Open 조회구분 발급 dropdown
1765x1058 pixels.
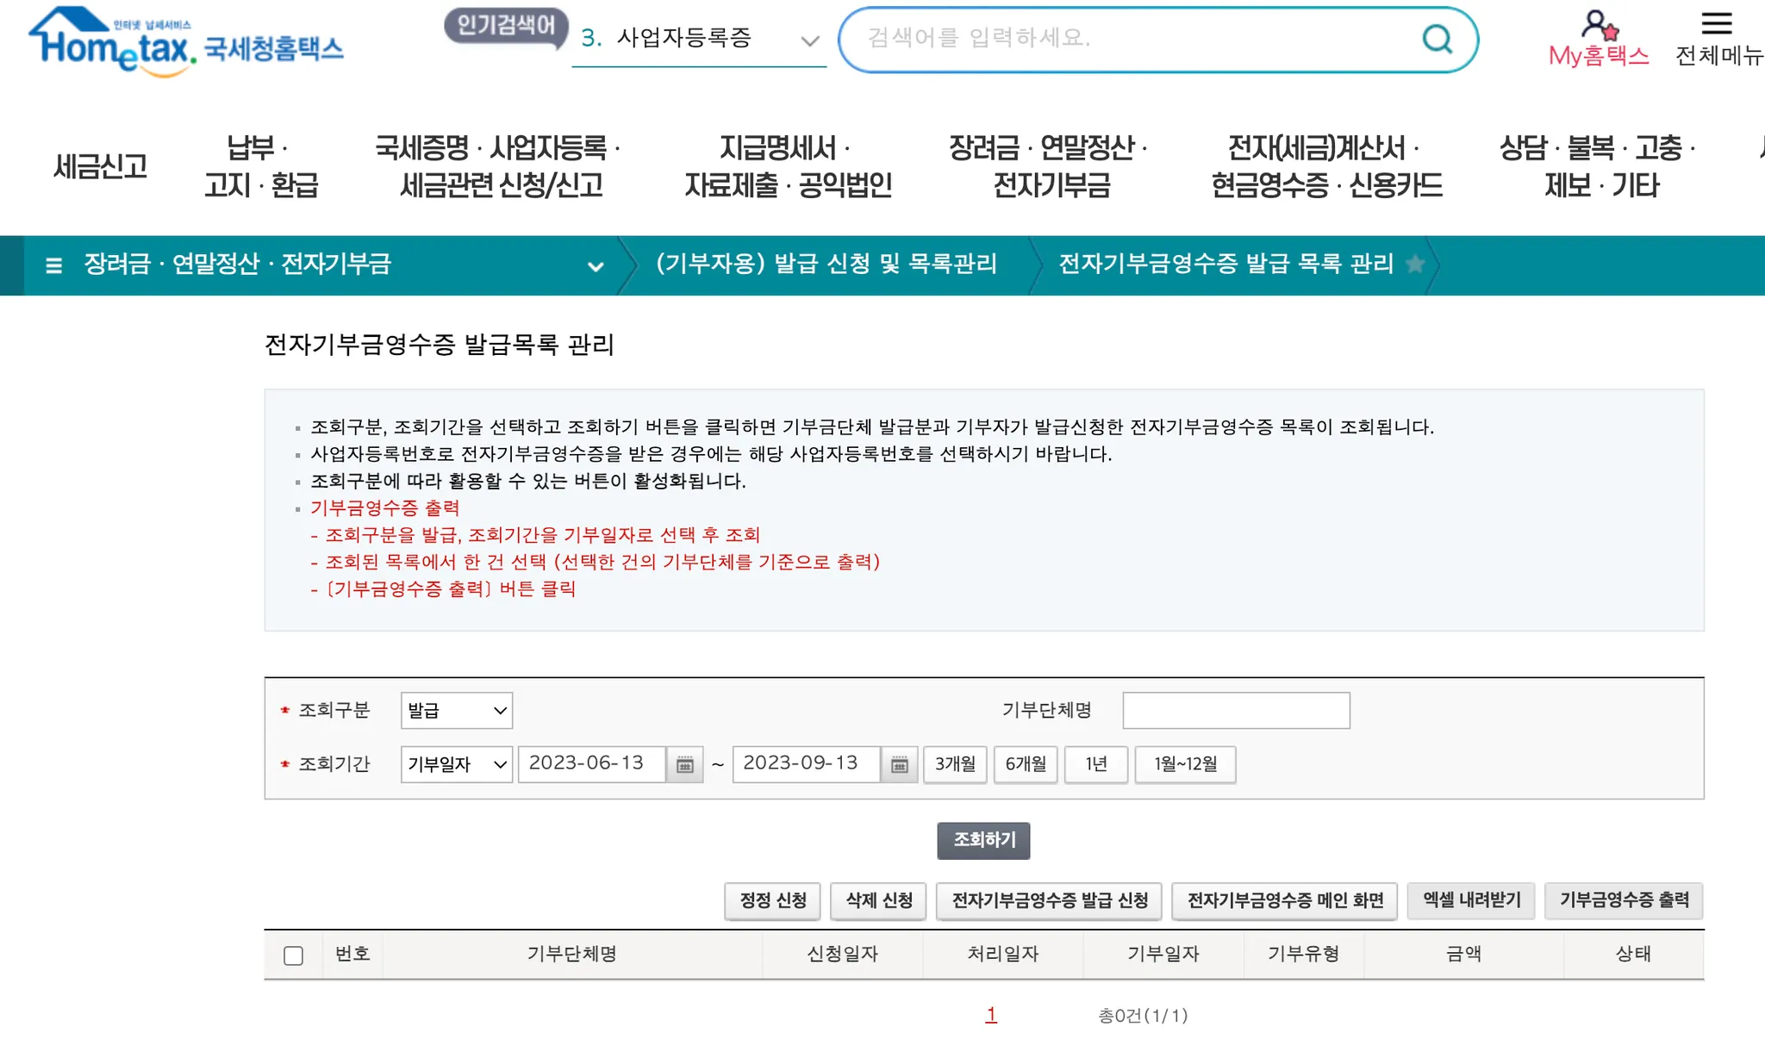[x=456, y=711]
